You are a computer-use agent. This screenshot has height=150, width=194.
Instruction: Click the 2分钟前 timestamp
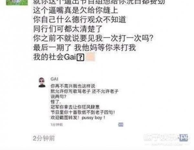click(44, 138)
